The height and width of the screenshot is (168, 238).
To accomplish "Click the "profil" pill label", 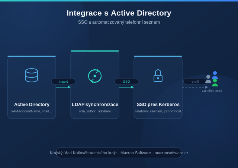I will (195, 82).
